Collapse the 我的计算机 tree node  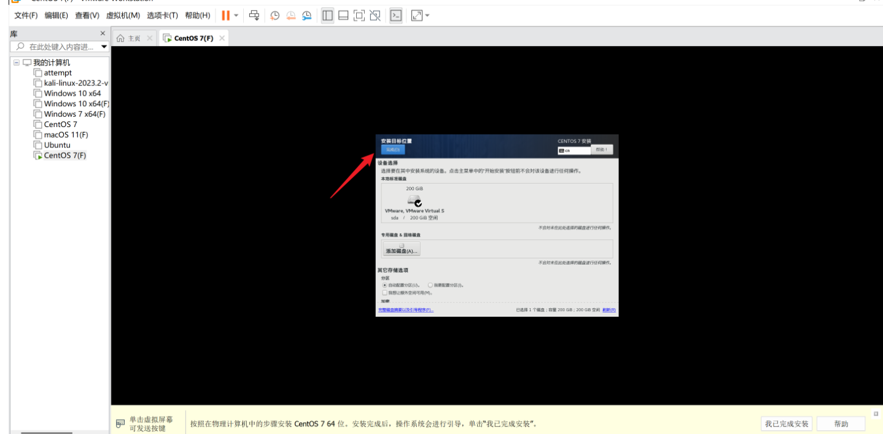17,63
